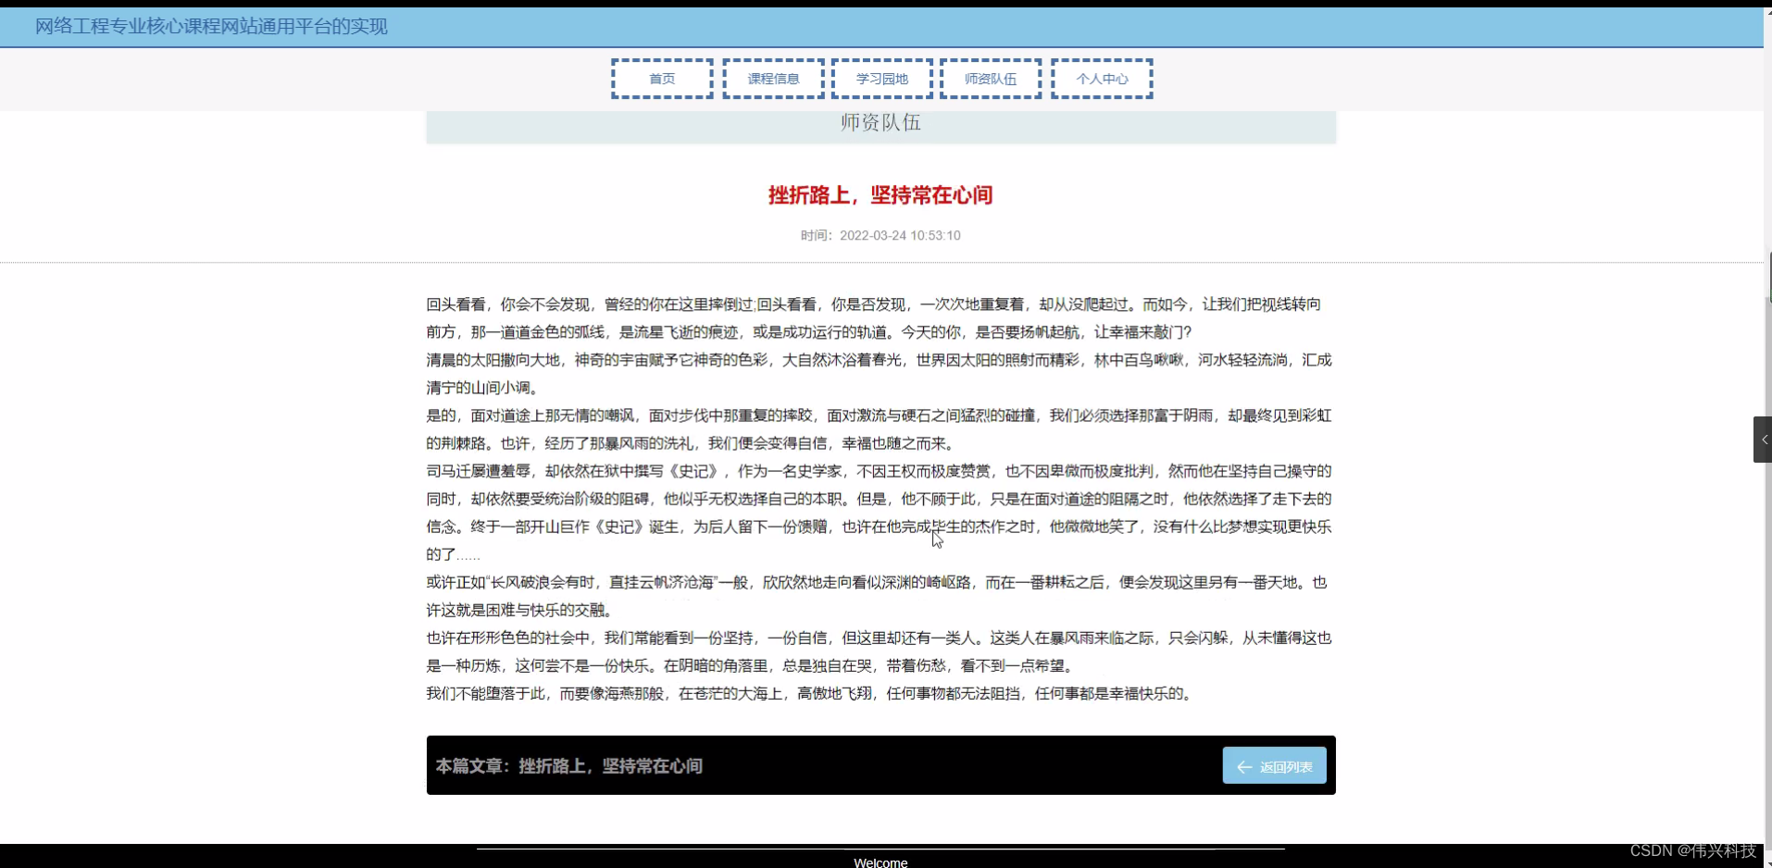Click the 师资队伍 section banner
This screenshot has width=1772, height=868.
tap(880, 121)
